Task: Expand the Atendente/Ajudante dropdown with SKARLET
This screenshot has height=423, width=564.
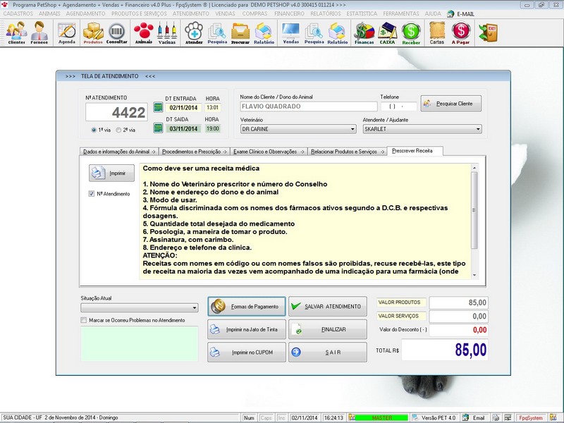Action: (477, 128)
